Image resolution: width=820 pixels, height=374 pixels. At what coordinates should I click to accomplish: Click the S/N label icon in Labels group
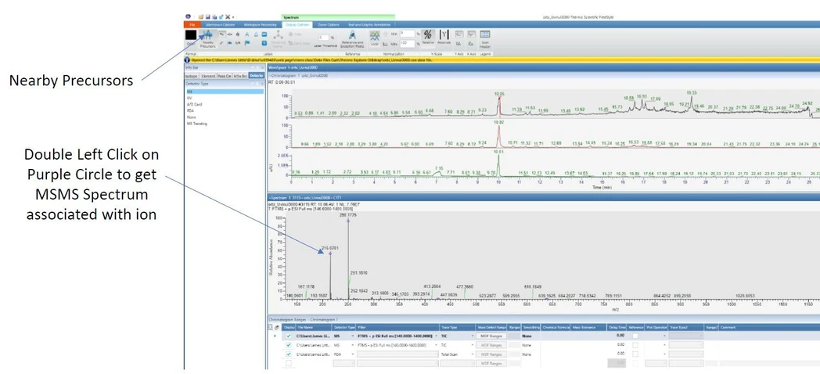point(237,42)
